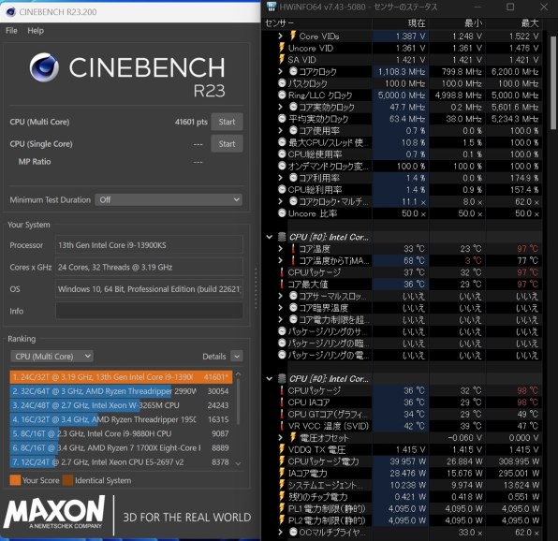Click the lightning icon beside CPUパッケージ電力

pos(282,461)
